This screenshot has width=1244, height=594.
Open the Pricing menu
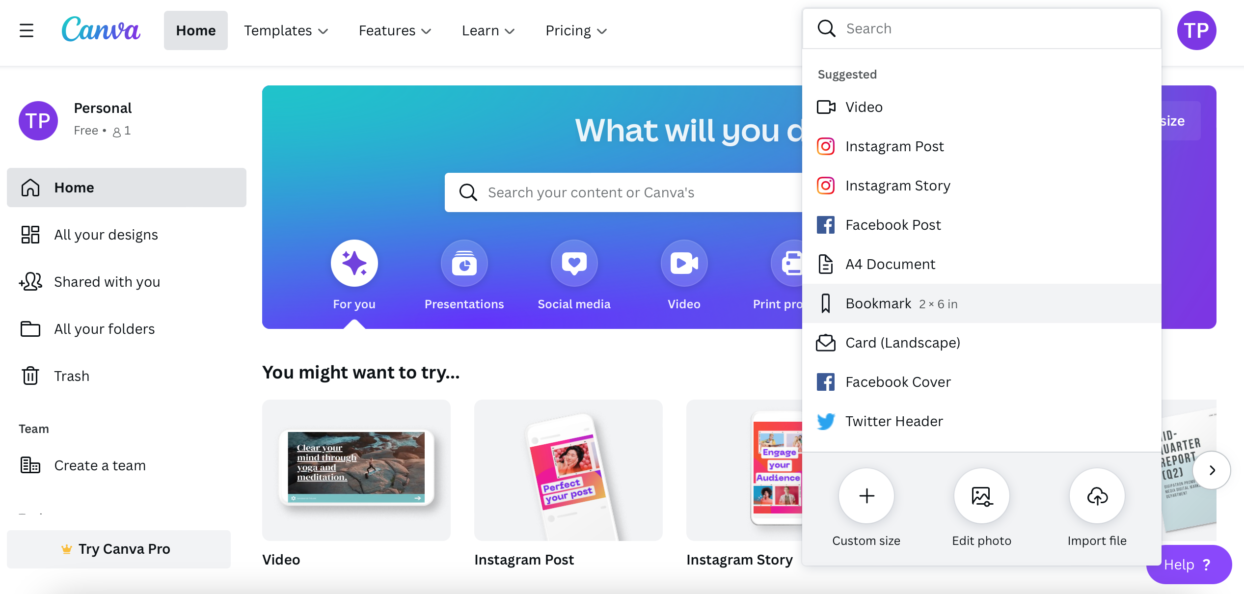click(576, 30)
